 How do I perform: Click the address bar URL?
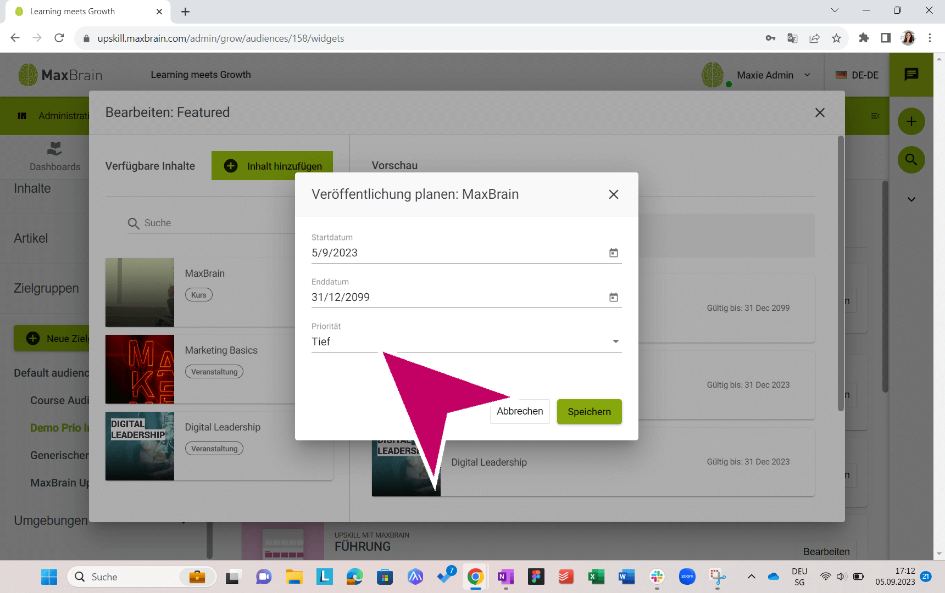(221, 38)
